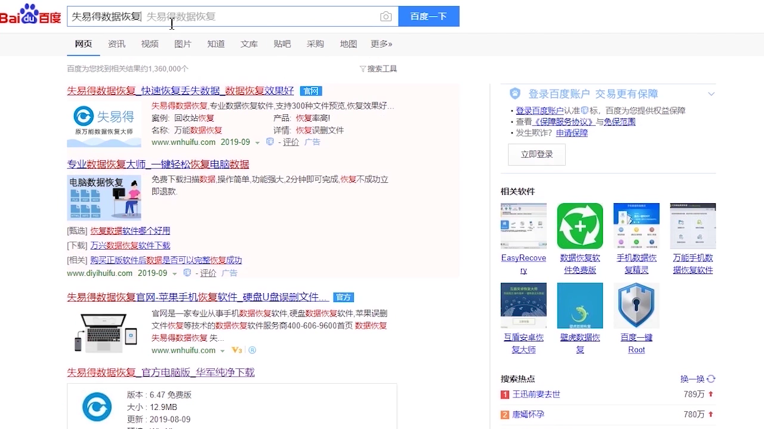
Task: Click the 壁虎数据恢复 gecko icon
Action: pyautogui.click(x=580, y=306)
